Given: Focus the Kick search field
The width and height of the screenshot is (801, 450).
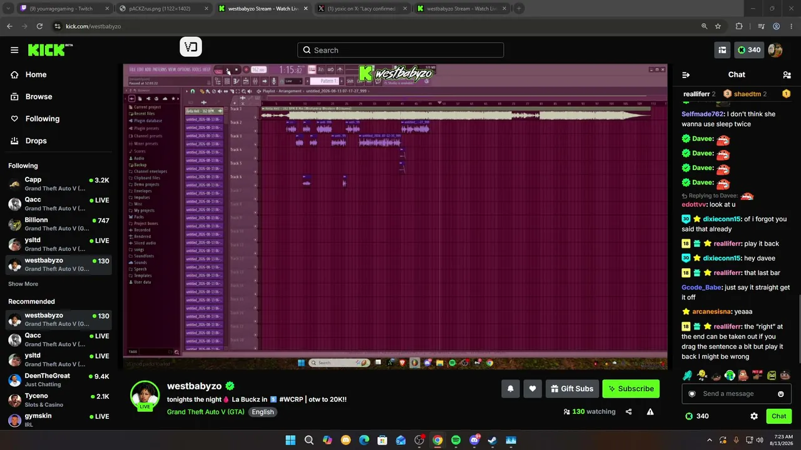Looking at the screenshot, I should pos(400,50).
